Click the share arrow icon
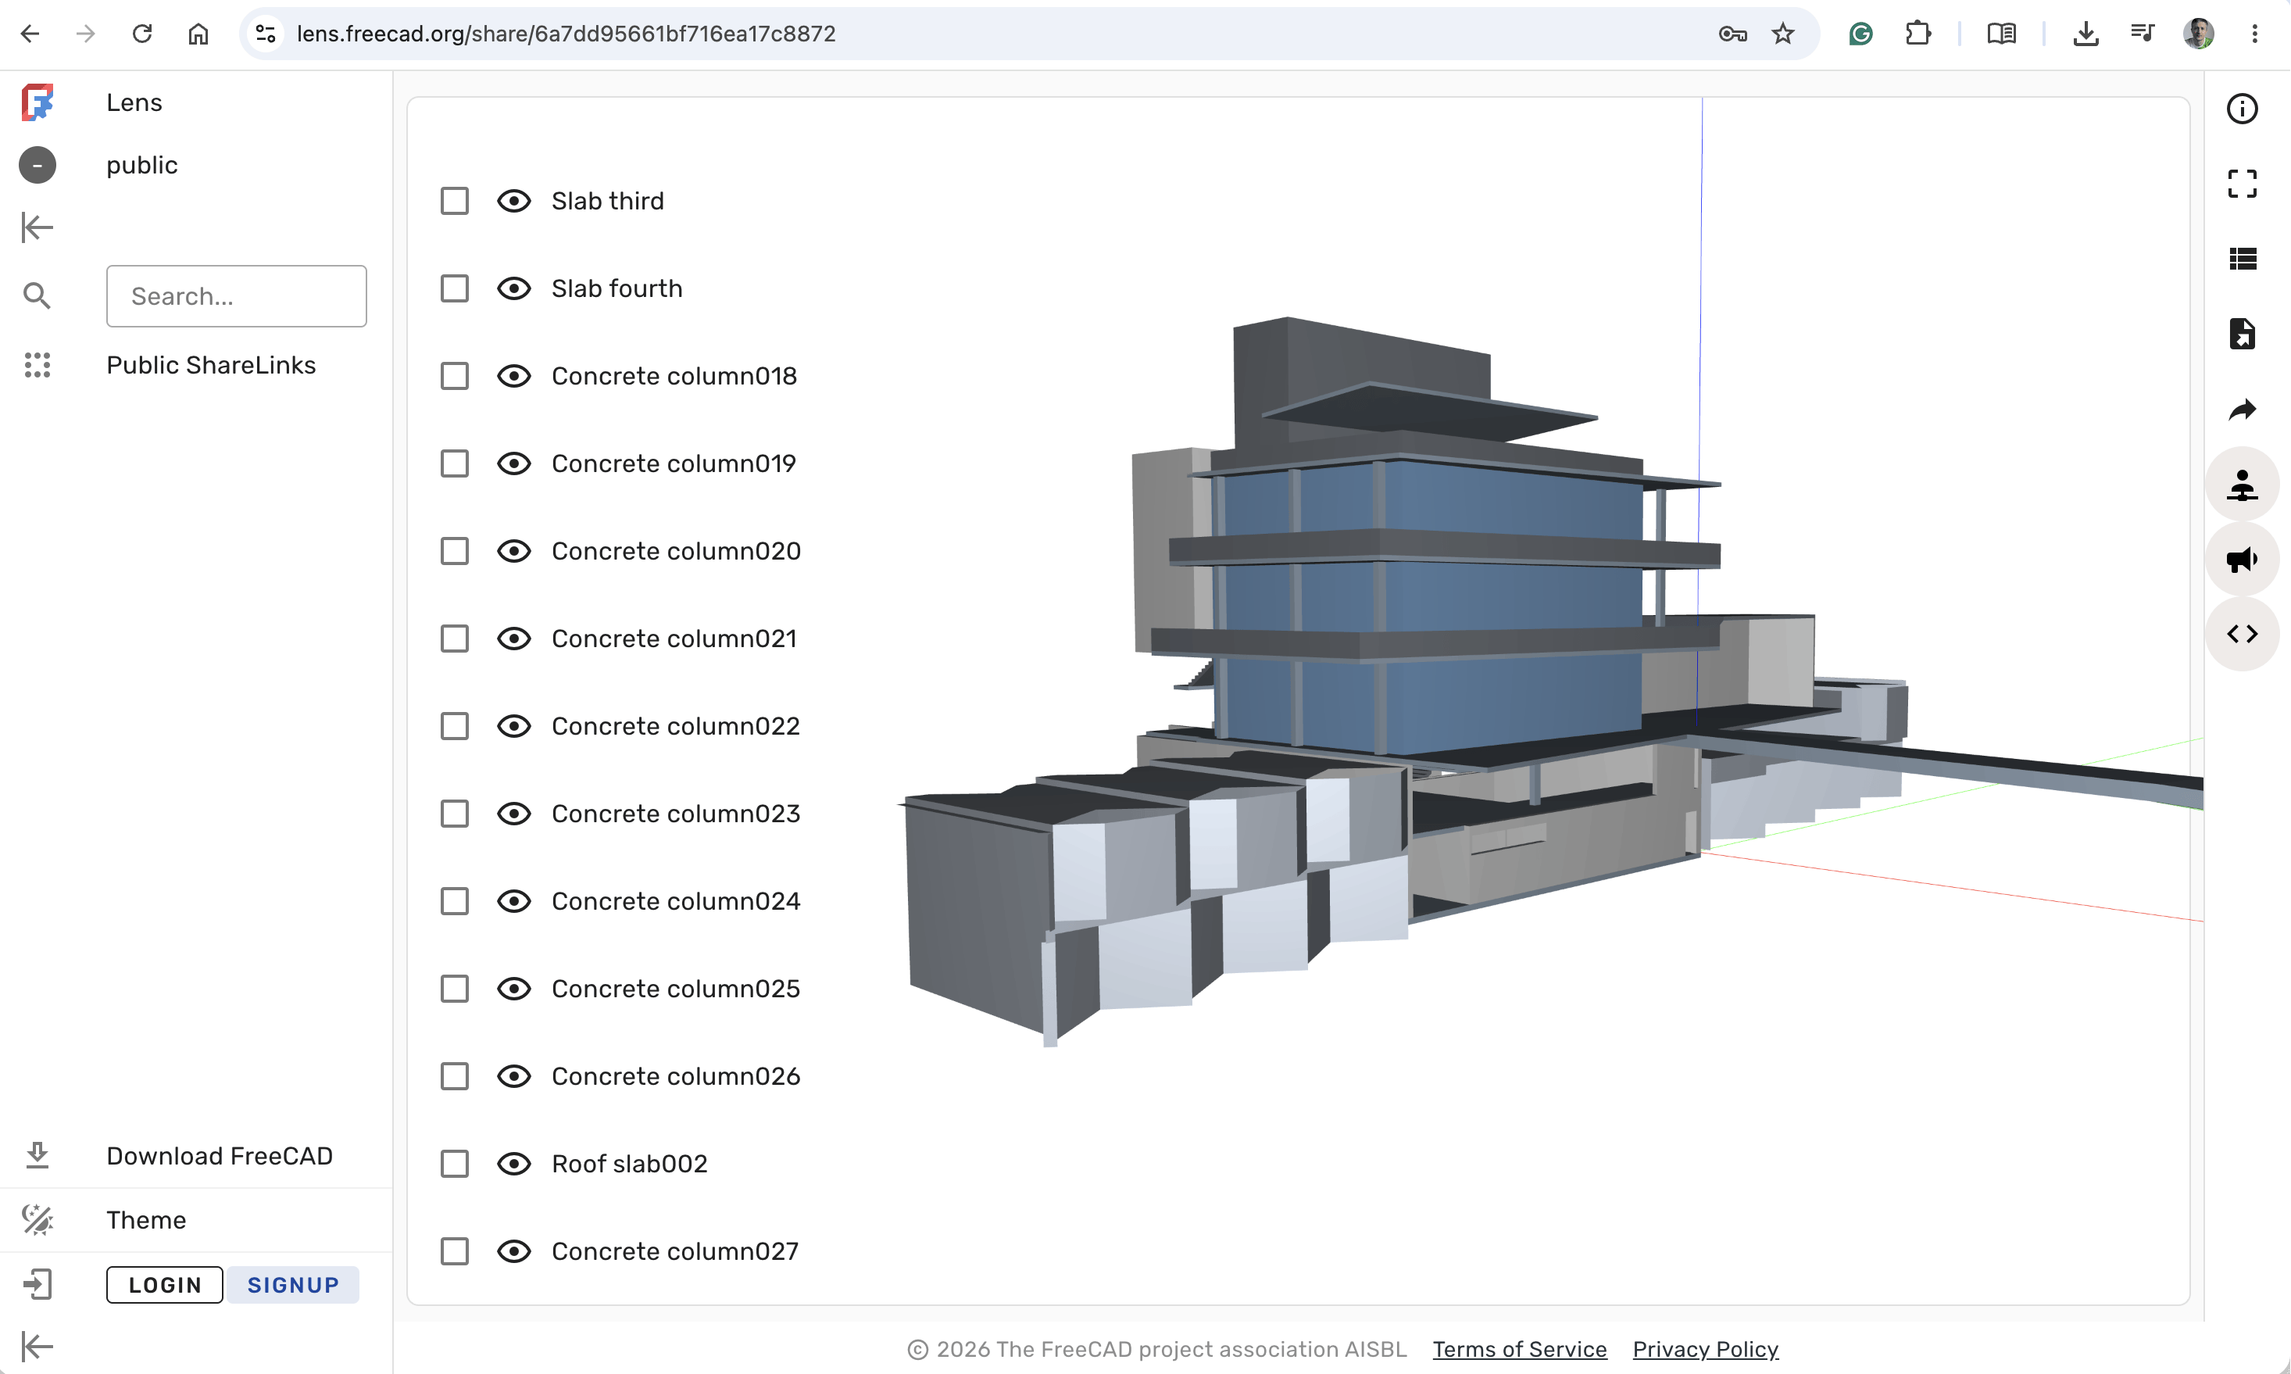2291x1374 pixels. pos(2242,408)
